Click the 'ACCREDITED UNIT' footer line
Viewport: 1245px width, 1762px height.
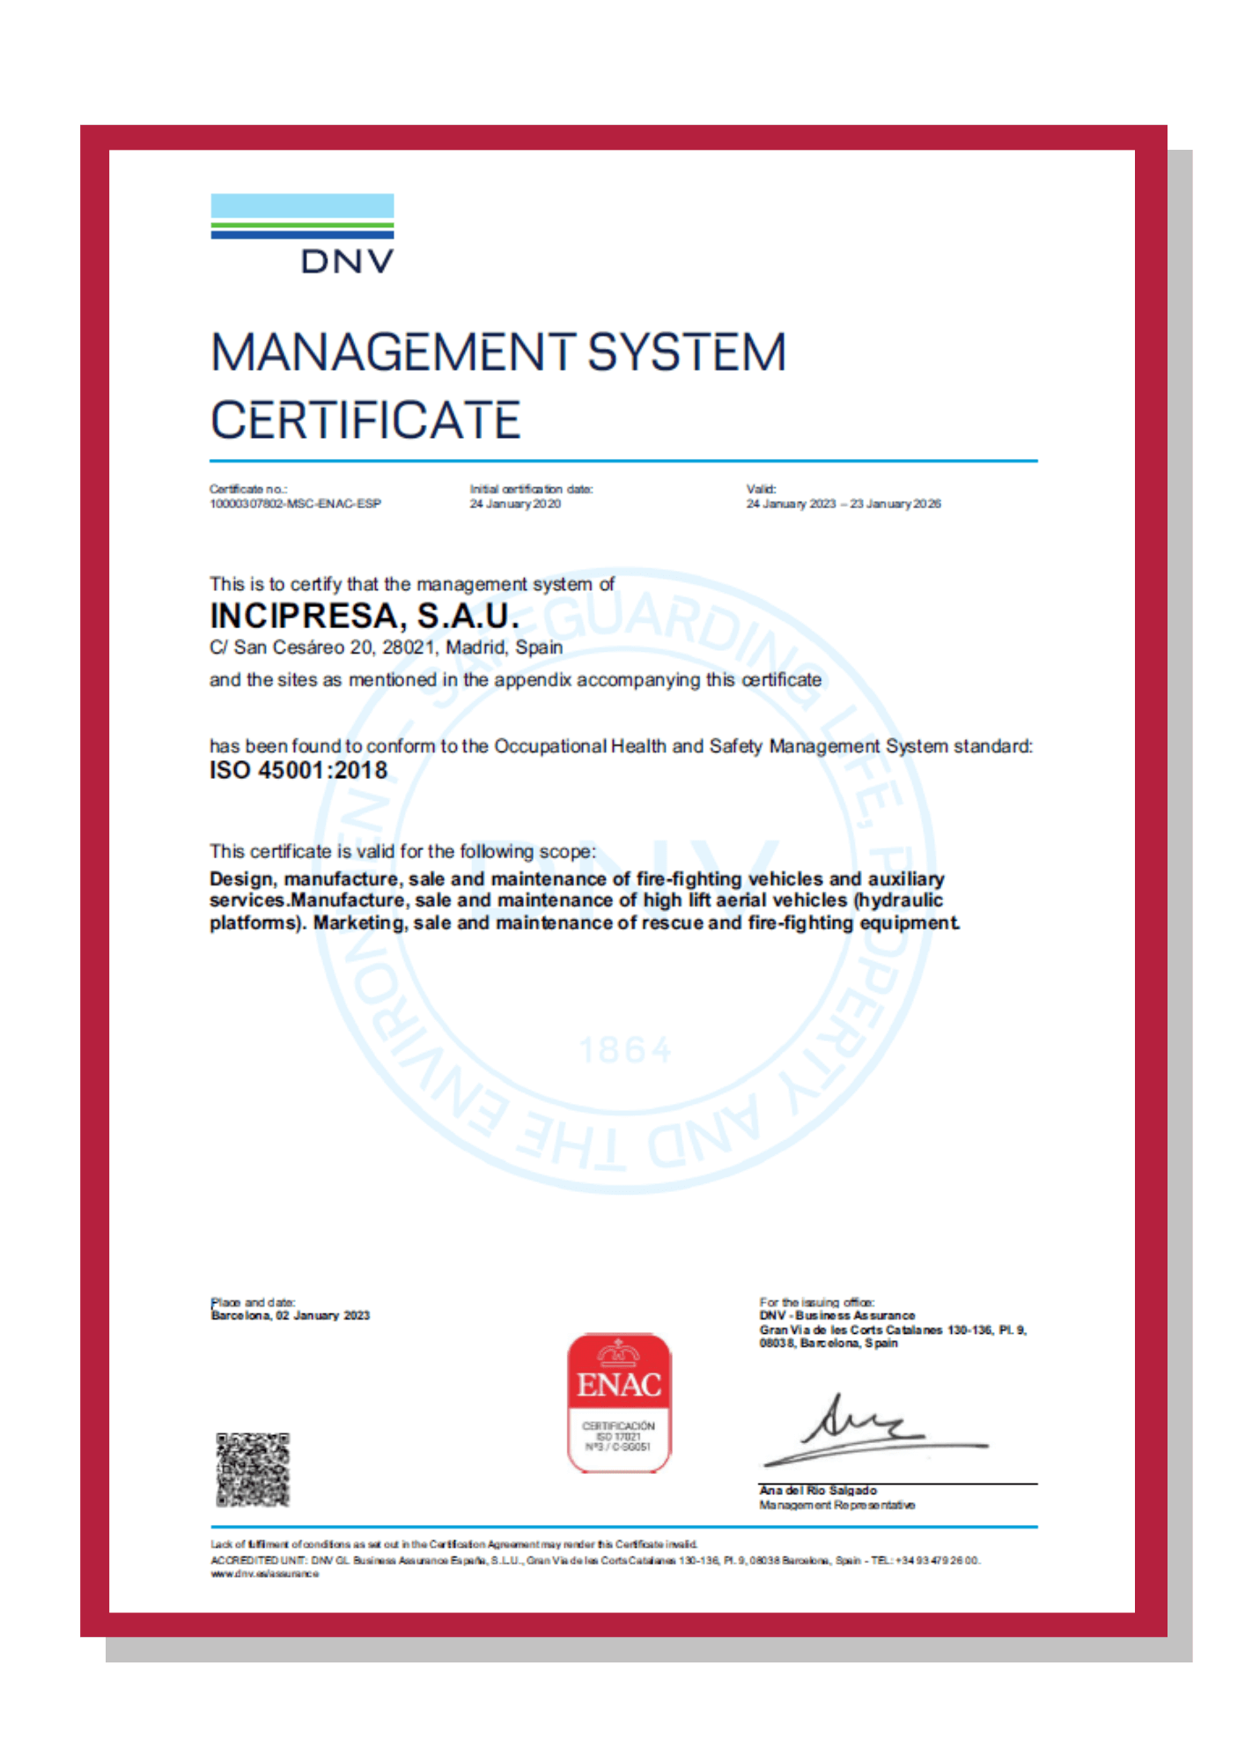click(x=595, y=1560)
